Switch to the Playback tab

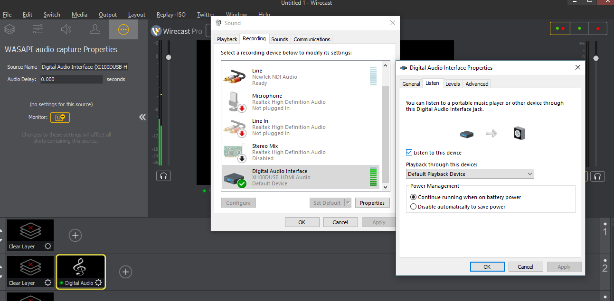pos(227,39)
